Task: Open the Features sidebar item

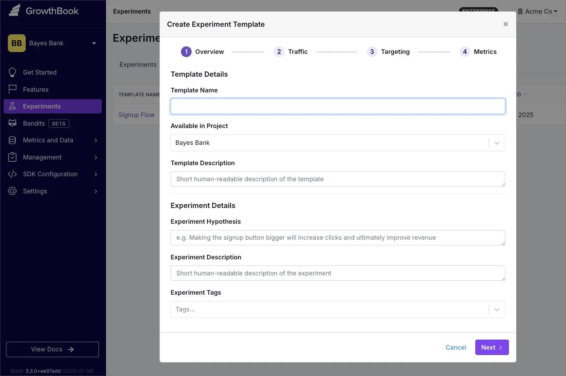Action: pos(52,89)
